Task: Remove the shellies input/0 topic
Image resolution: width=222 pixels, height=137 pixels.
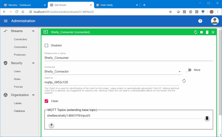Action: click(207, 118)
